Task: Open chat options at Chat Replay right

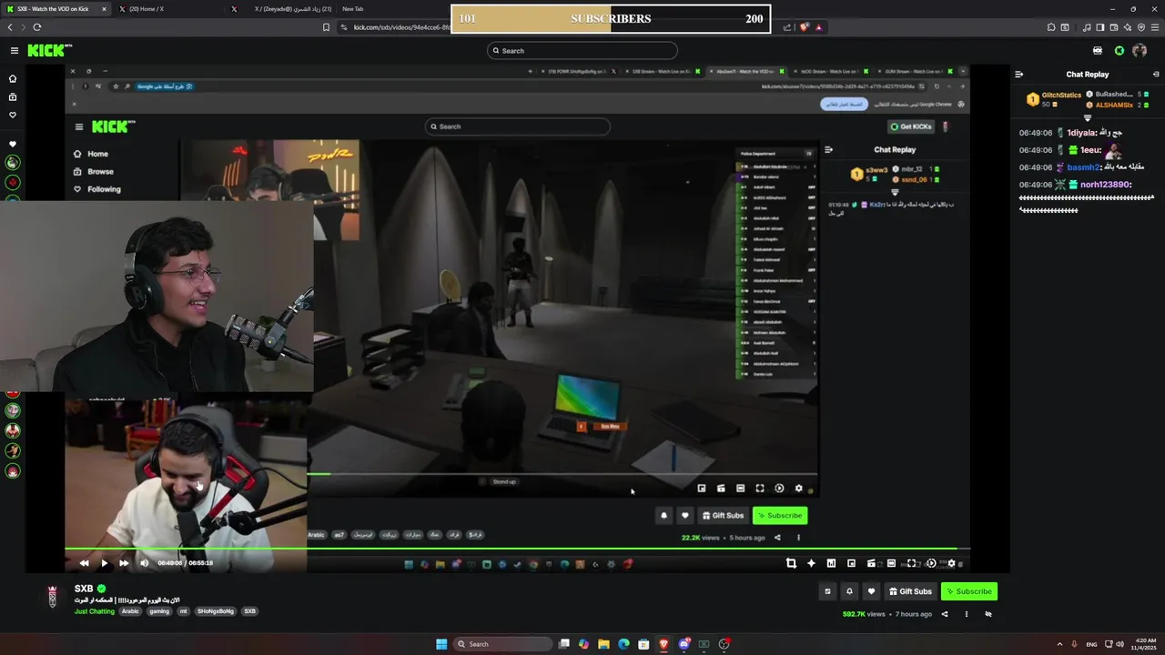Action: pyautogui.click(x=1156, y=75)
